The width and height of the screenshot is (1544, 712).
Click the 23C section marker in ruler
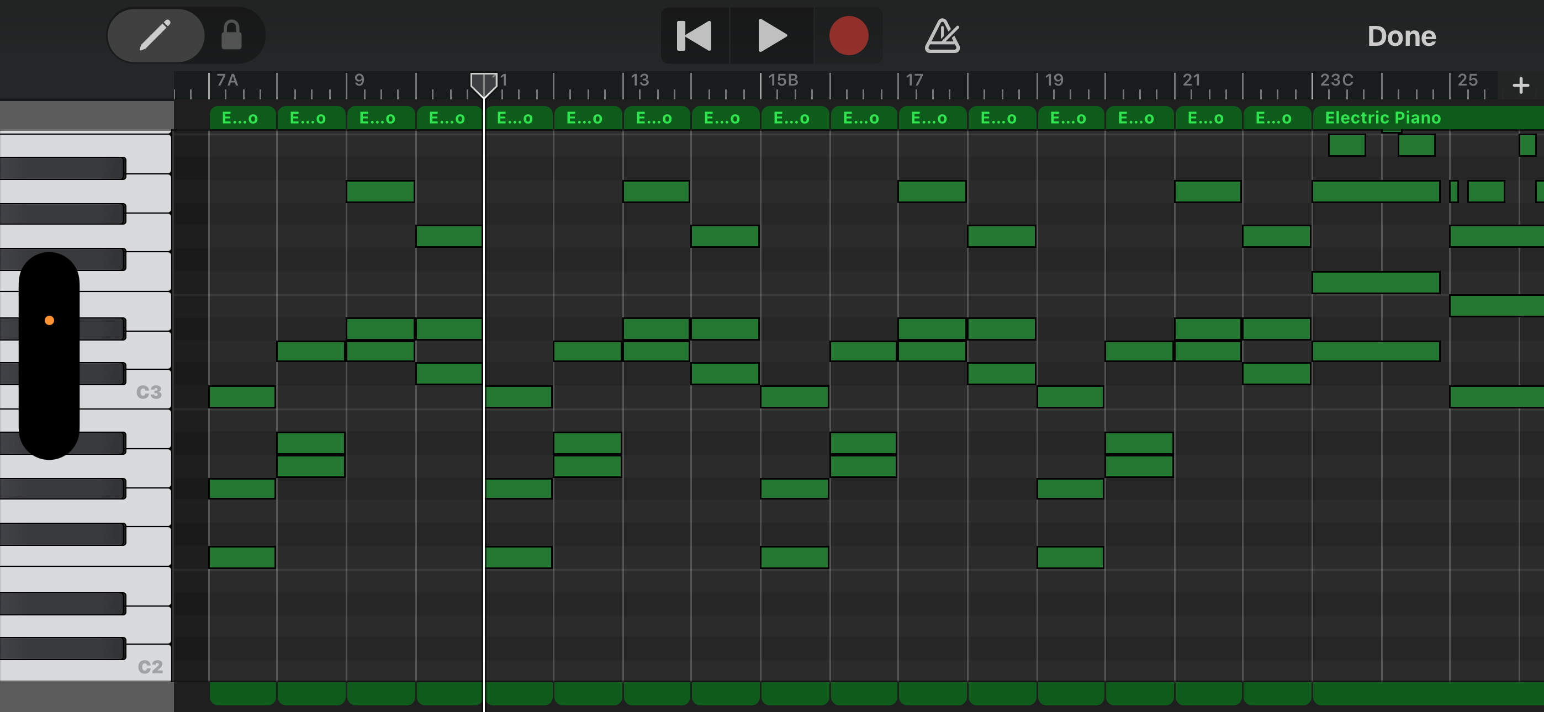1336,81
